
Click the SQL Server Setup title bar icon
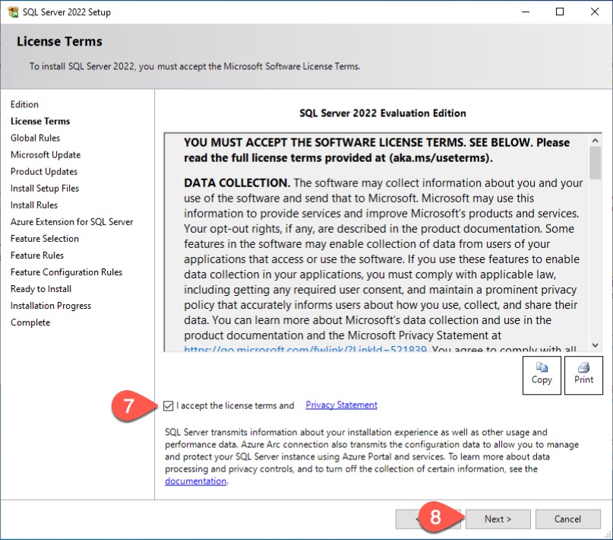(11, 11)
